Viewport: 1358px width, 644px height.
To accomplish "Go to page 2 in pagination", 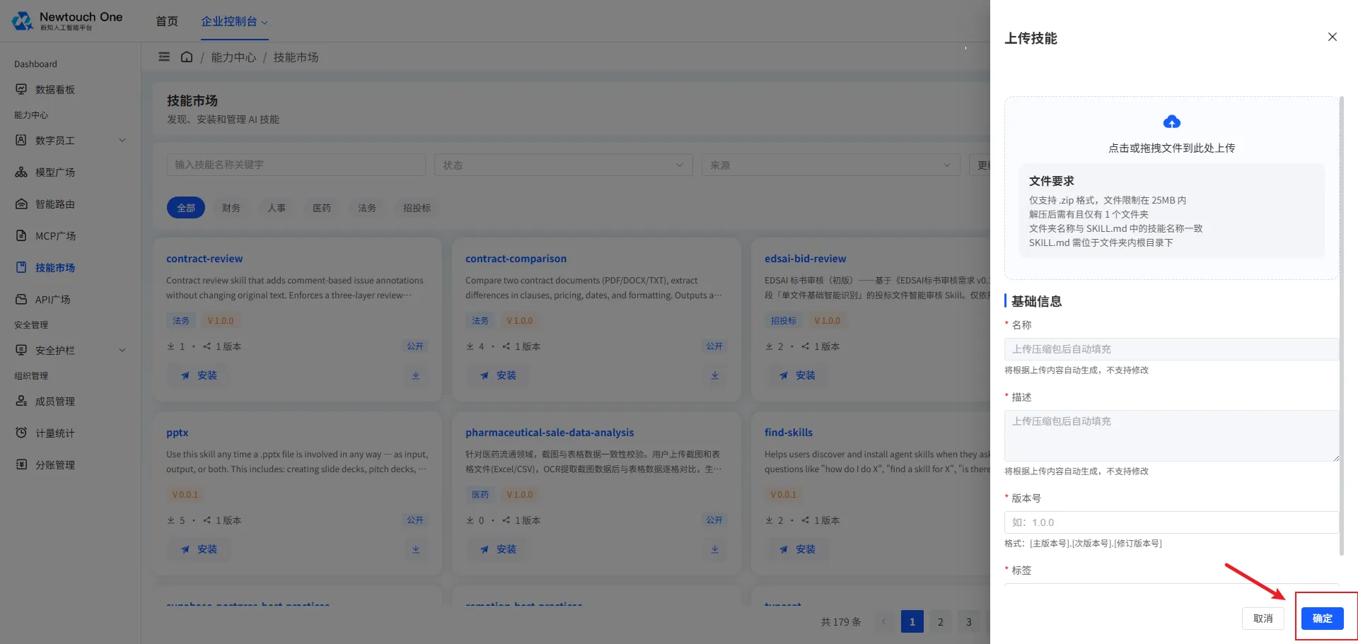I will click(x=941, y=622).
